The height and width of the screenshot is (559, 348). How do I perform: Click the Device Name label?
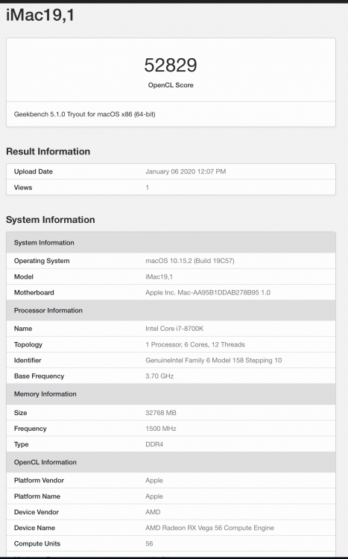coord(34,528)
